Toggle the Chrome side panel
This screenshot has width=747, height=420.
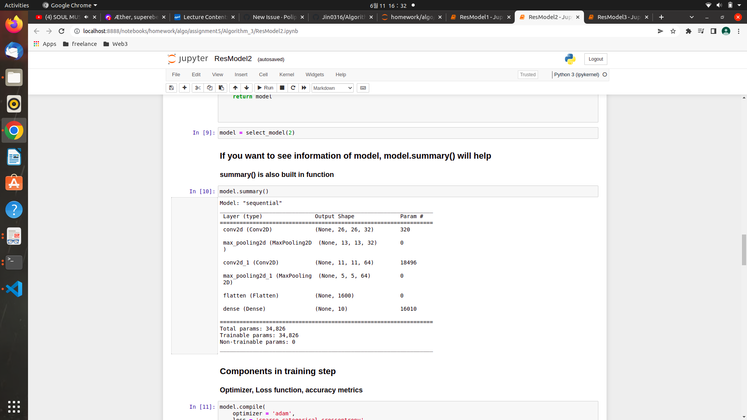[x=713, y=31]
